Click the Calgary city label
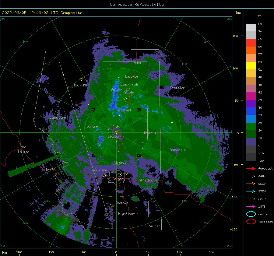 (119, 179)
